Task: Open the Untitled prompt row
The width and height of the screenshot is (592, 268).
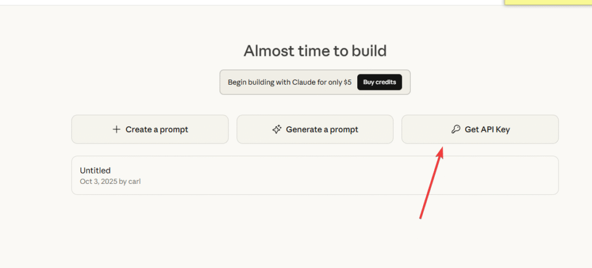Action: point(314,175)
